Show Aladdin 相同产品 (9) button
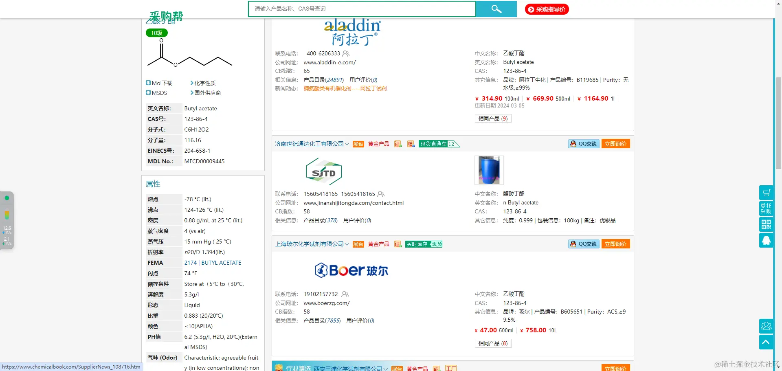This screenshot has width=782, height=371. click(x=493, y=119)
